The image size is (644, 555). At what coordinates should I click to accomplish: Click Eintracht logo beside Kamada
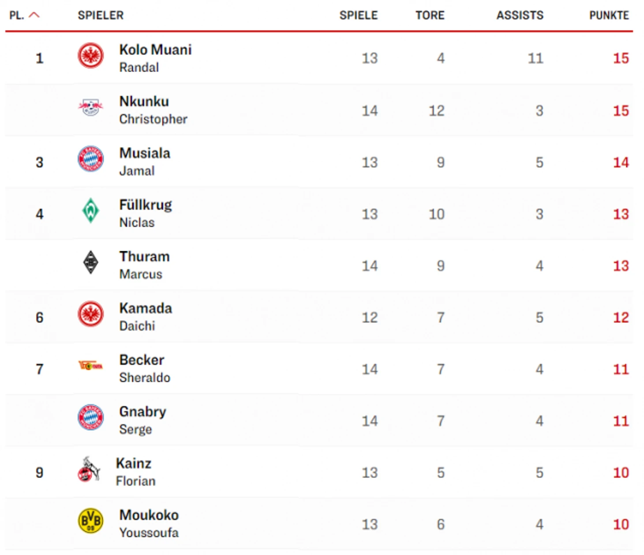tap(90, 314)
